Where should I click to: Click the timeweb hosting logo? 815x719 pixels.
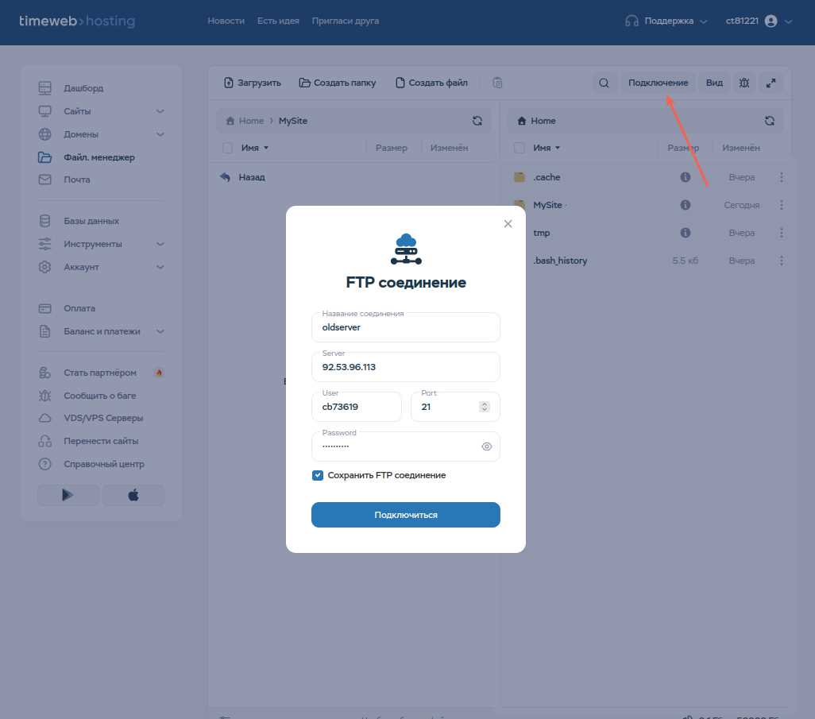tap(77, 21)
